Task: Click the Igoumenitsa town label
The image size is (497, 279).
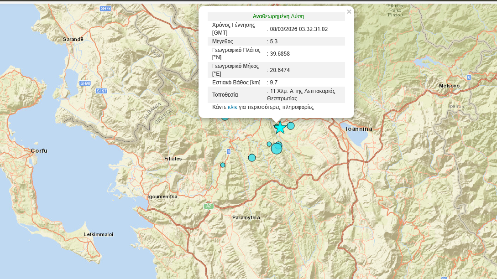Action: [x=162, y=196]
